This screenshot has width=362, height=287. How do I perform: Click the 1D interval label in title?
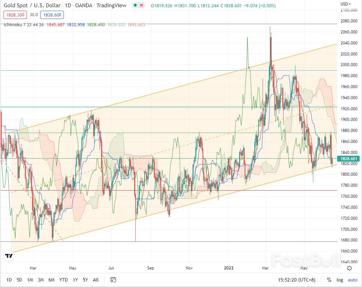68,5
